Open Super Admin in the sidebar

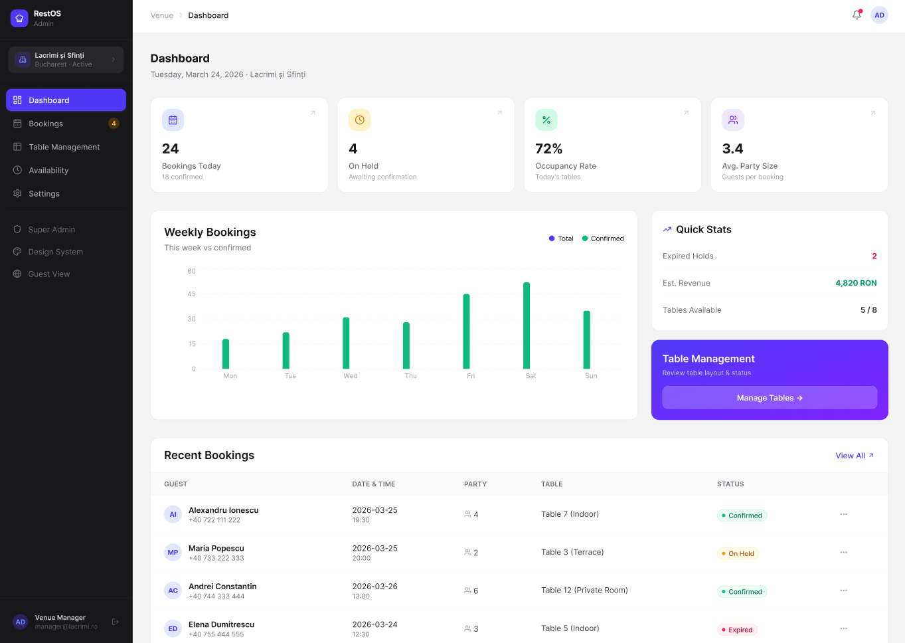66,230
